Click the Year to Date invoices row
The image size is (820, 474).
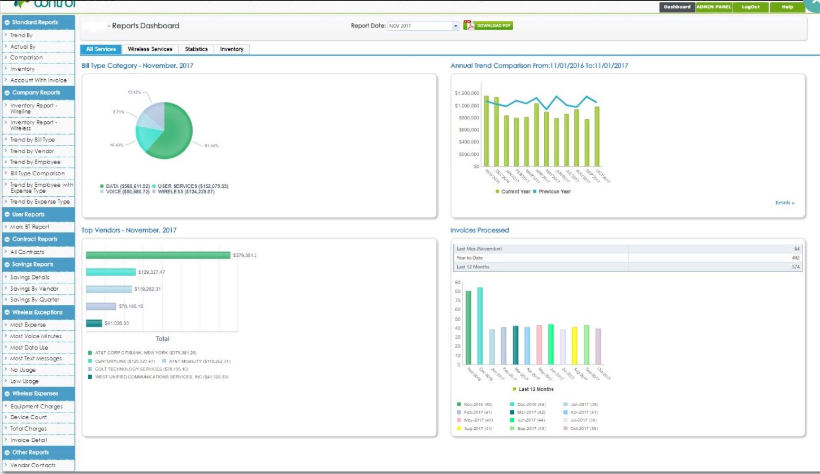[x=627, y=258]
